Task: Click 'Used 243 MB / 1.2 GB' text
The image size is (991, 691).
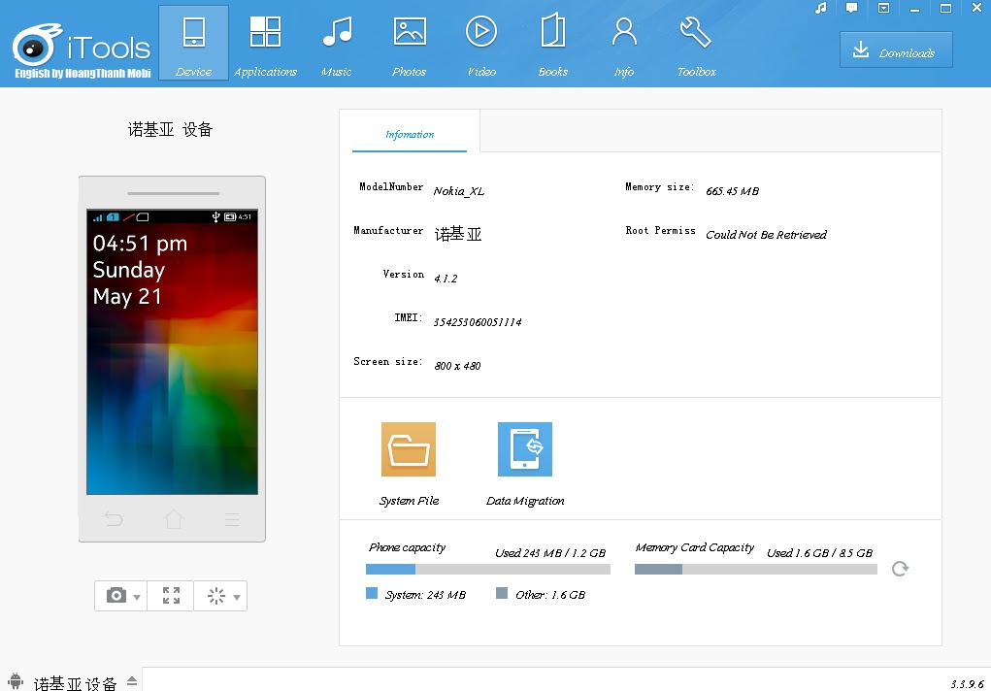Action: coord(549,553)
